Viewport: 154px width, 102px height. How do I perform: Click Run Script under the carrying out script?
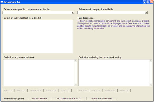click(8, 90)
